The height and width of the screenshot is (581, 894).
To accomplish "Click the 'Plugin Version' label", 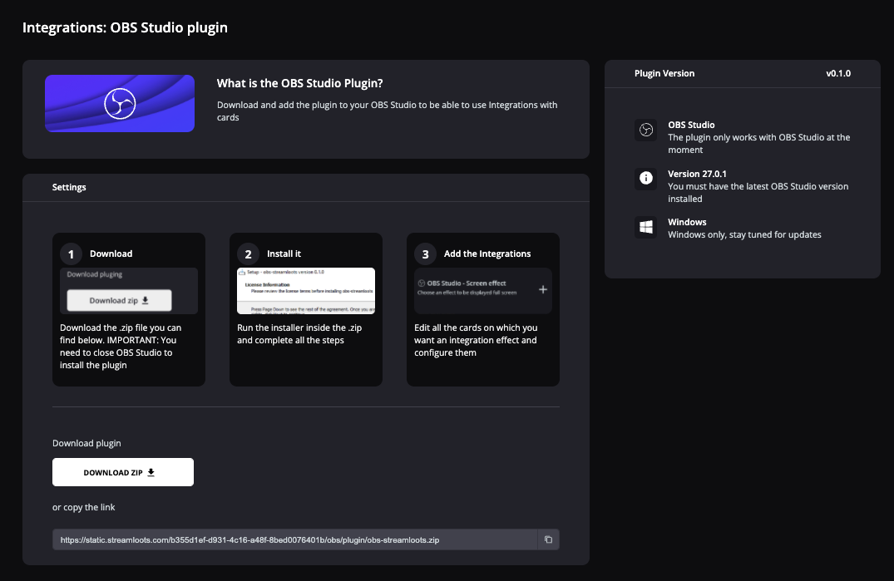I will (664, 73).
